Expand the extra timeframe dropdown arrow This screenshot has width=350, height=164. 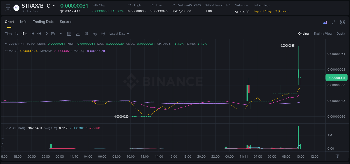(x=60, y=33)
